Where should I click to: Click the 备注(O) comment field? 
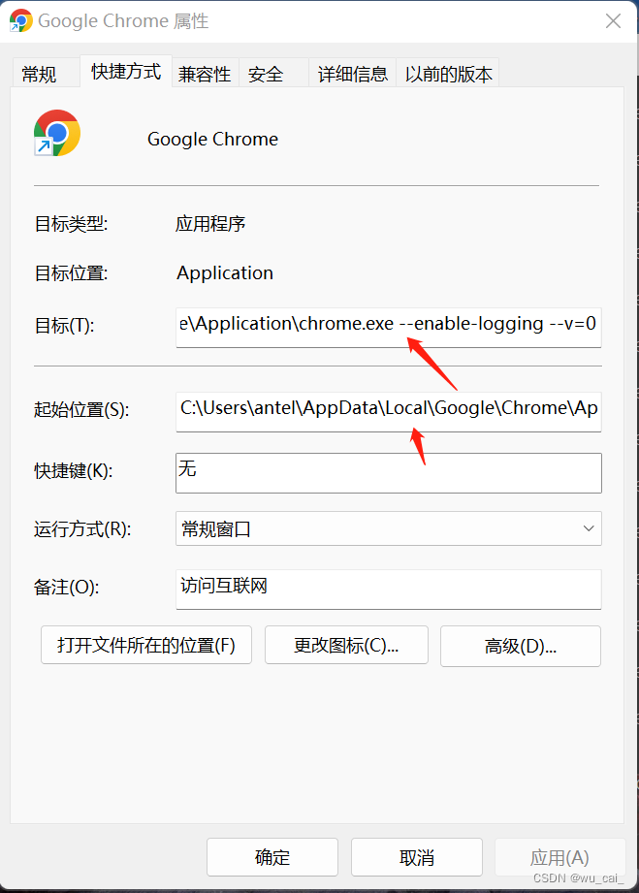coord(389,589)
